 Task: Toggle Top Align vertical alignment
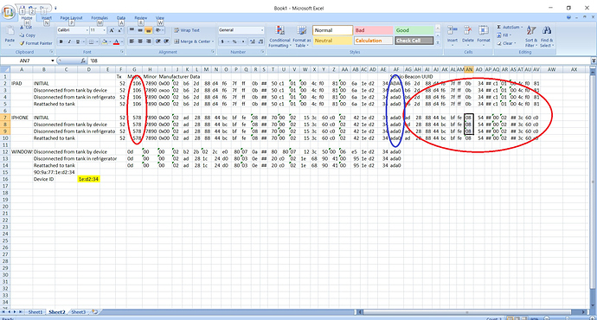(x=132, y=30)
